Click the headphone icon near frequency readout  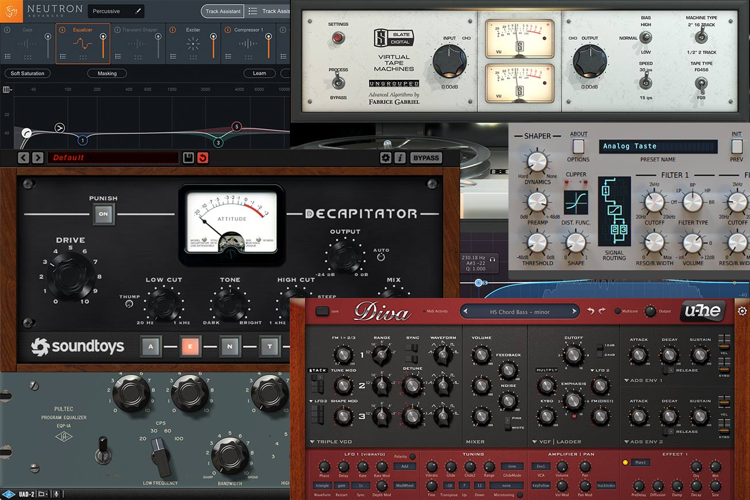point(492,259)
